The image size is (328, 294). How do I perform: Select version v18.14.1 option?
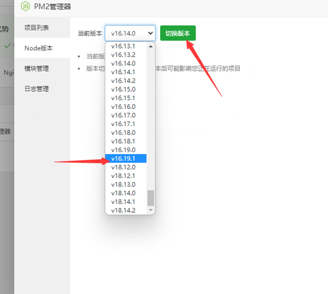tap(126, 202)
